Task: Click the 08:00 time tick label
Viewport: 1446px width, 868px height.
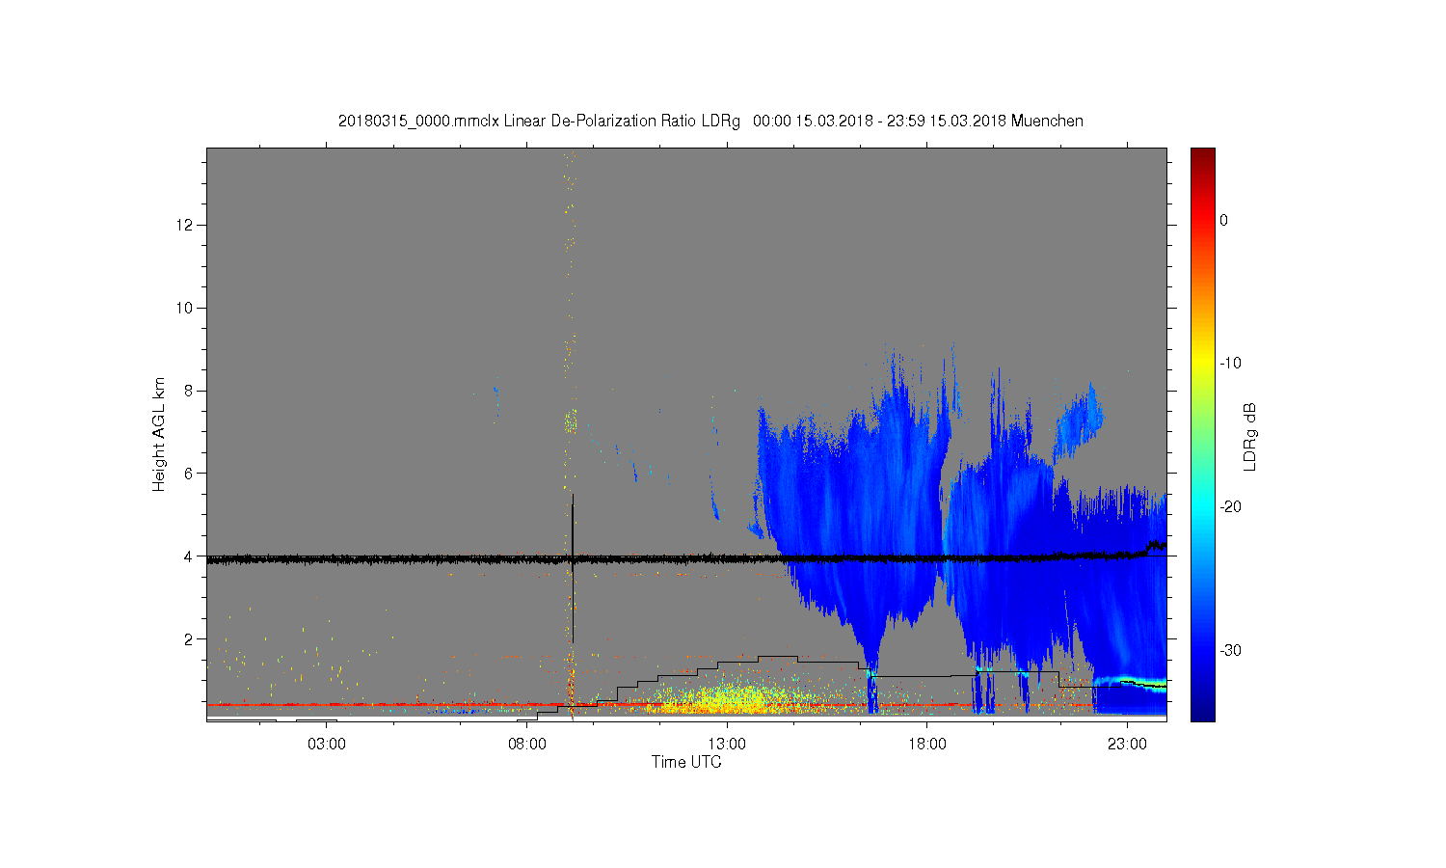Action: (x=527, y=744)
